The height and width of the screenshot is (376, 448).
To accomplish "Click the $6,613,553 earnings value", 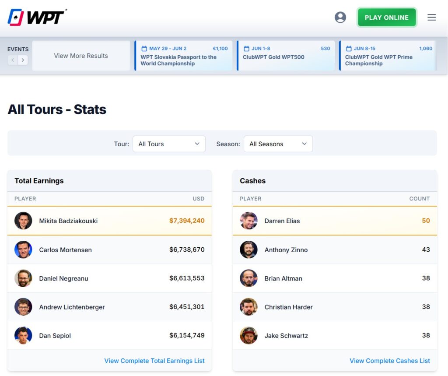I will [x=187, y=278].
